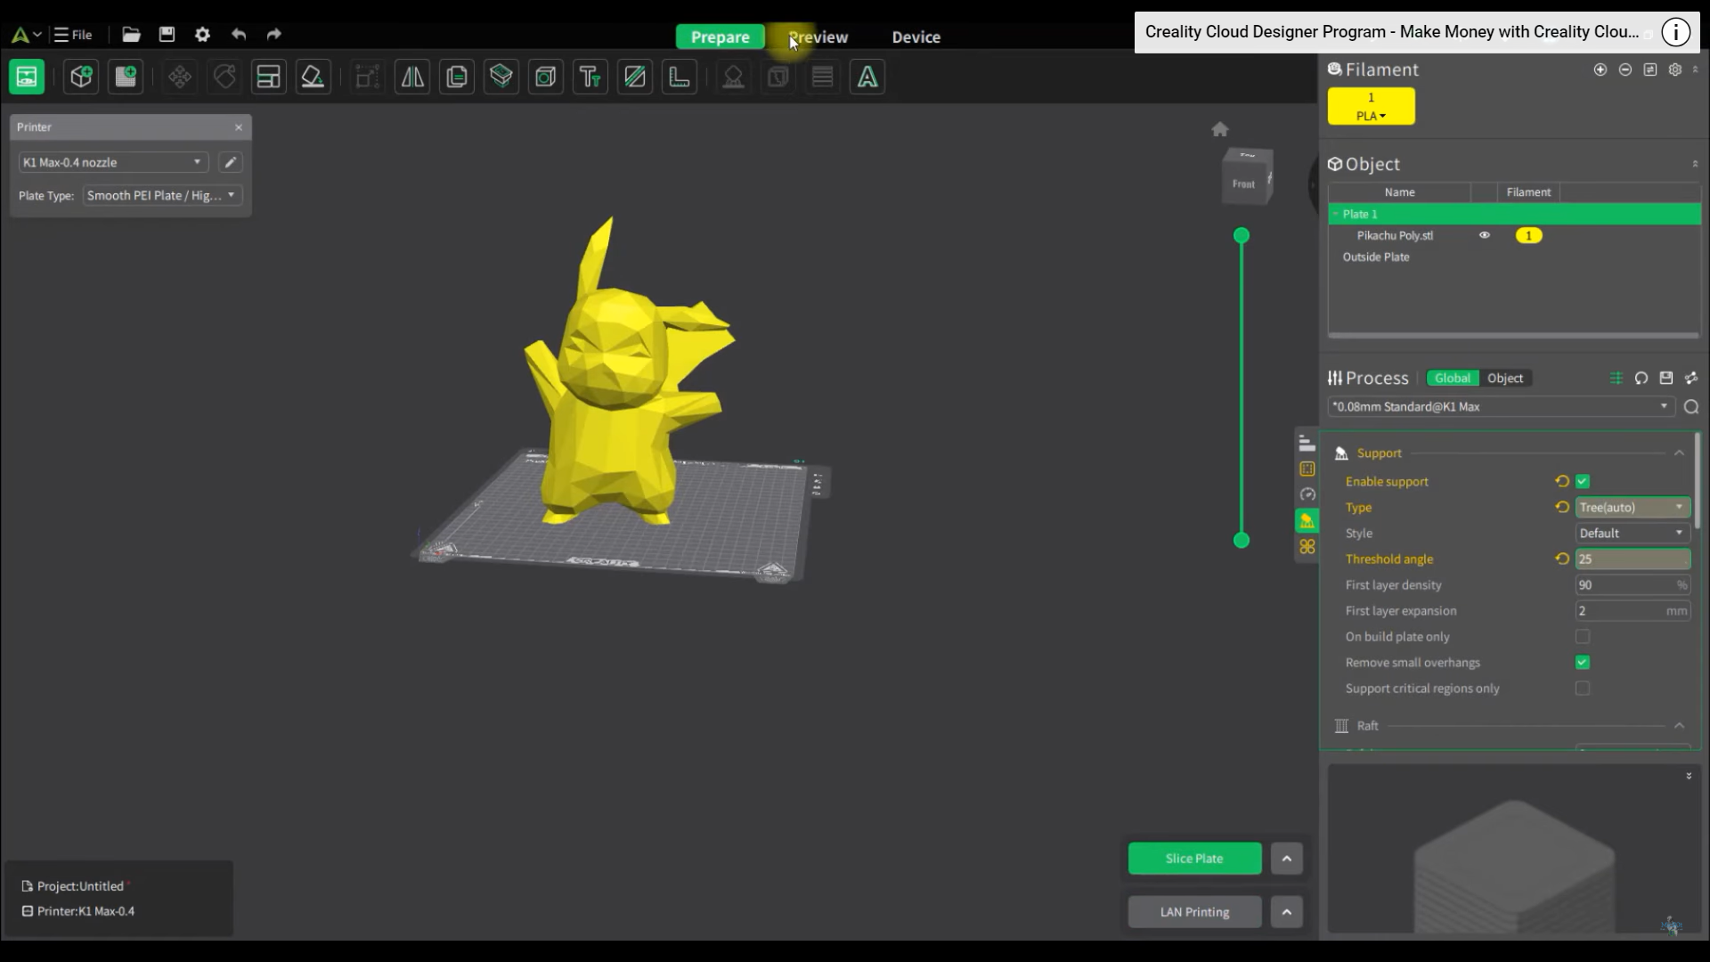Viewport: 1710px width, 962px height.
Task: Switch to Prepare tab
Action: tap(721, 37)
